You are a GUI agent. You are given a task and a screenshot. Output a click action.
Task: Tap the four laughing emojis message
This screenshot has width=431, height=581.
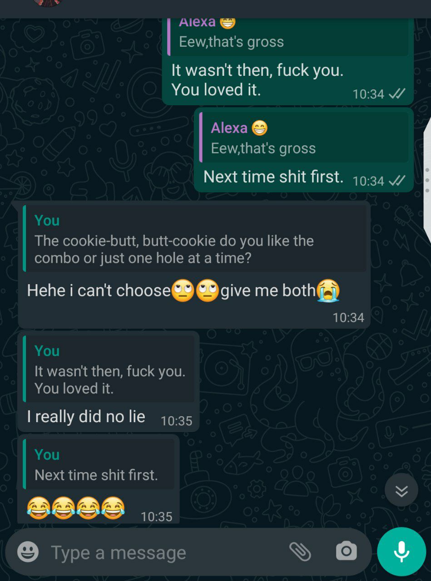[x=75, y=508]
